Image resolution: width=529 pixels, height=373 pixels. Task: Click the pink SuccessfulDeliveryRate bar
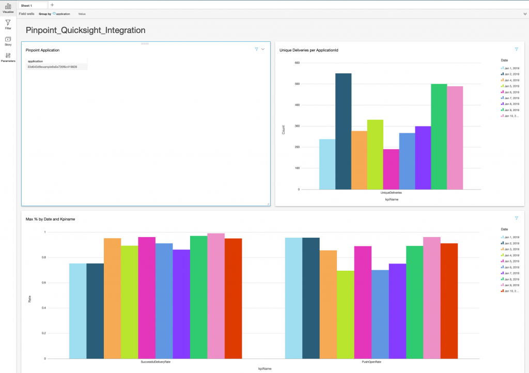tap(216, 296)
